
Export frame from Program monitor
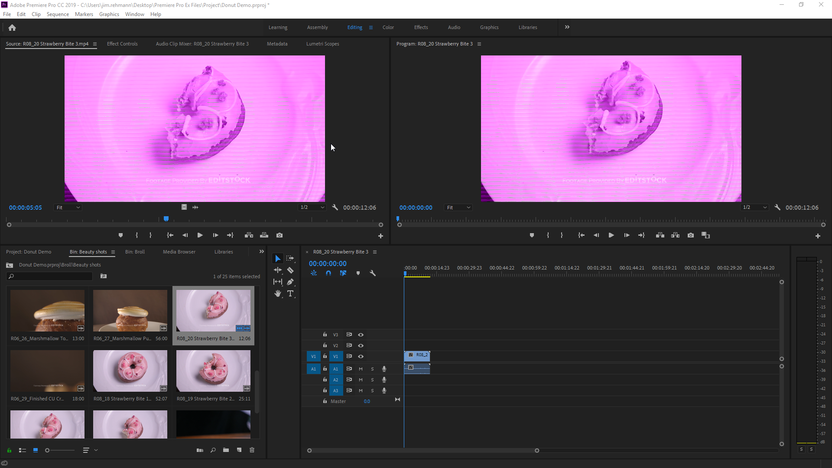click(x=691, y=235)
